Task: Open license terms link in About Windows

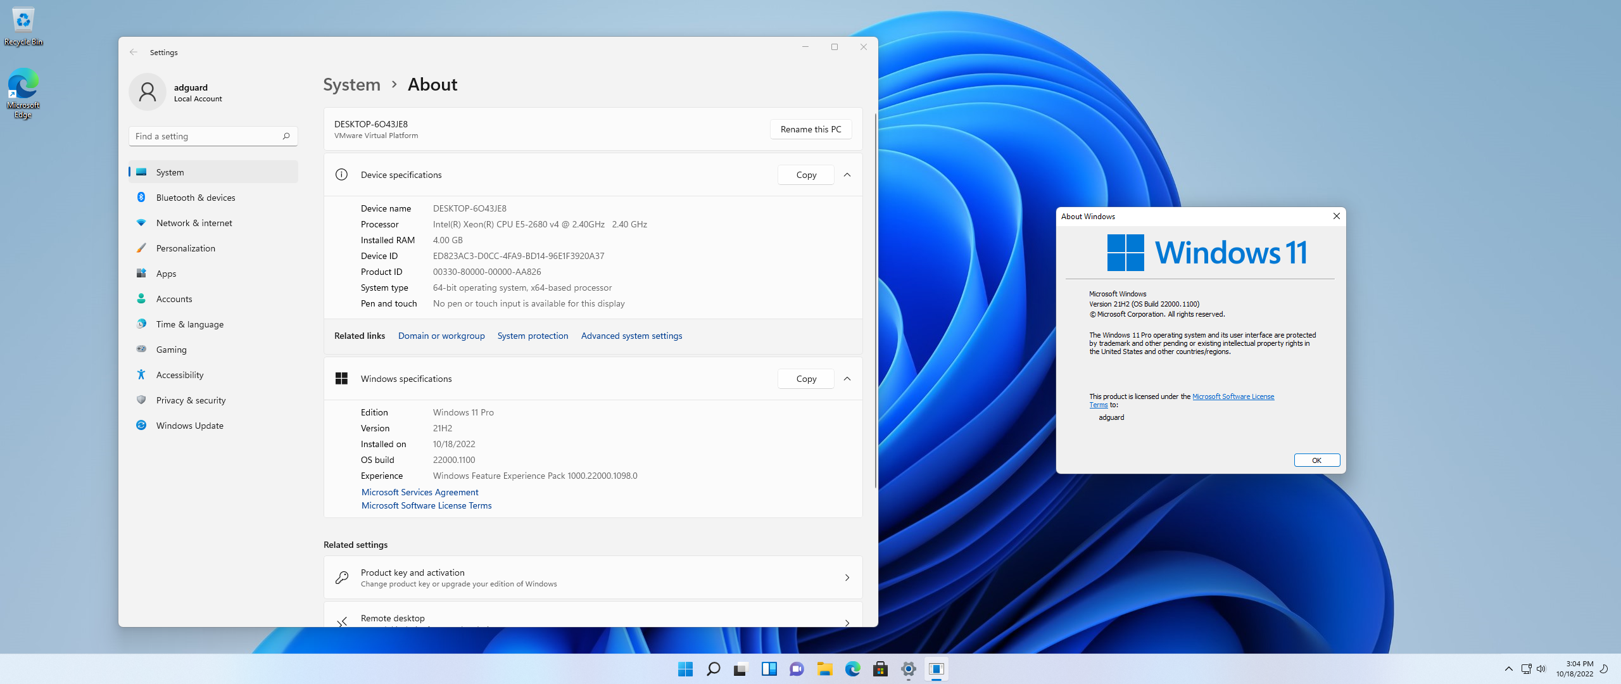Action: 1233,396
